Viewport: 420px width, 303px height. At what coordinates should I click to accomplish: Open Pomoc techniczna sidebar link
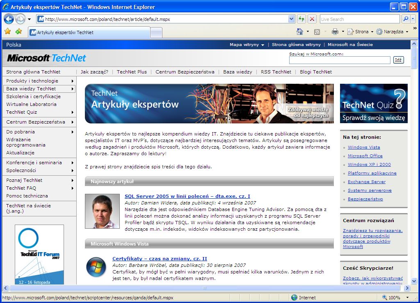(27, 196)
